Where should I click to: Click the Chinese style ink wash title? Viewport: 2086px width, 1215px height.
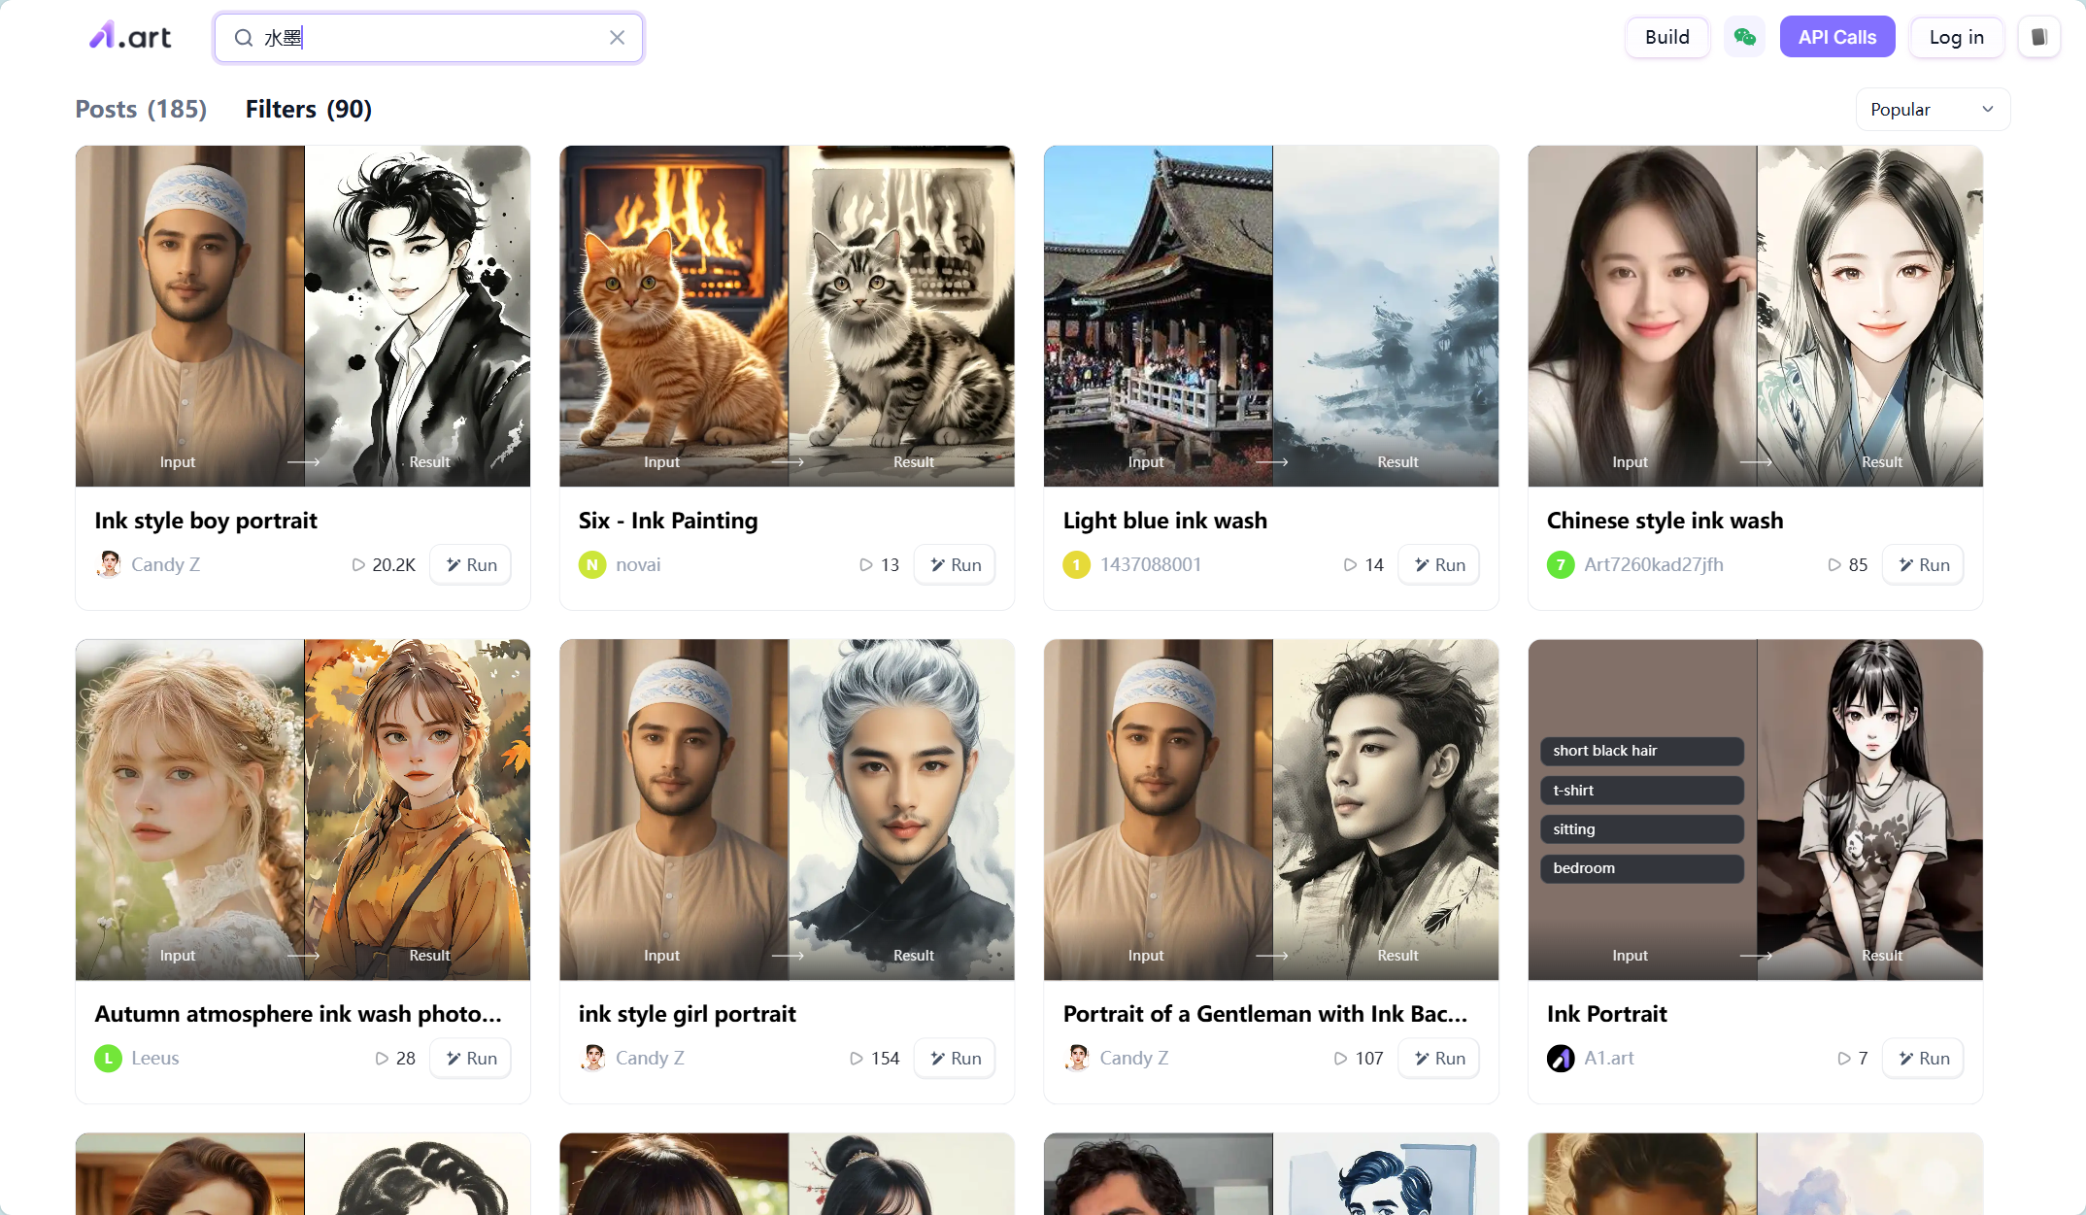coord(1665,521)
